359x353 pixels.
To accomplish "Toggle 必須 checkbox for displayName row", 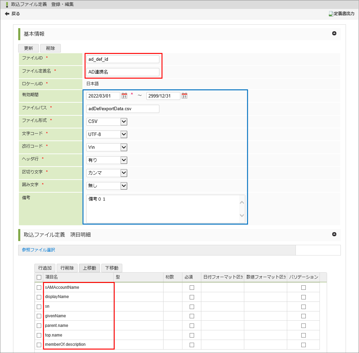I will [x=192, y=297].
